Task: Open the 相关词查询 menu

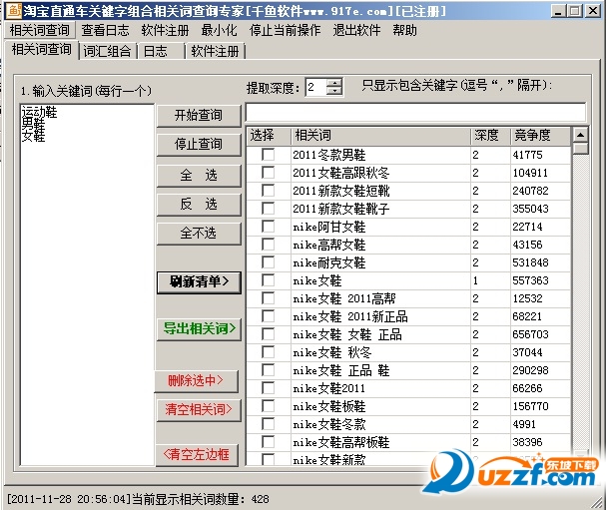Action: tap(39, 30)
